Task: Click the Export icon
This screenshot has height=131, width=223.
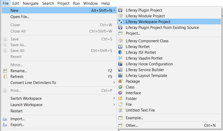Action: [x=5, y=125]
